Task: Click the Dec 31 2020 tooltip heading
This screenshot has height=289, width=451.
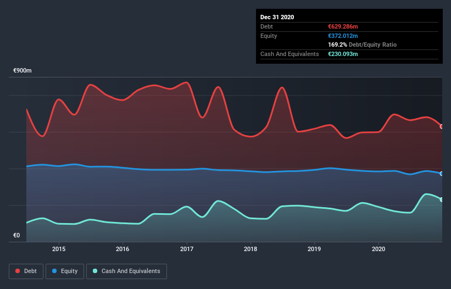Action: tap(277, 17)
